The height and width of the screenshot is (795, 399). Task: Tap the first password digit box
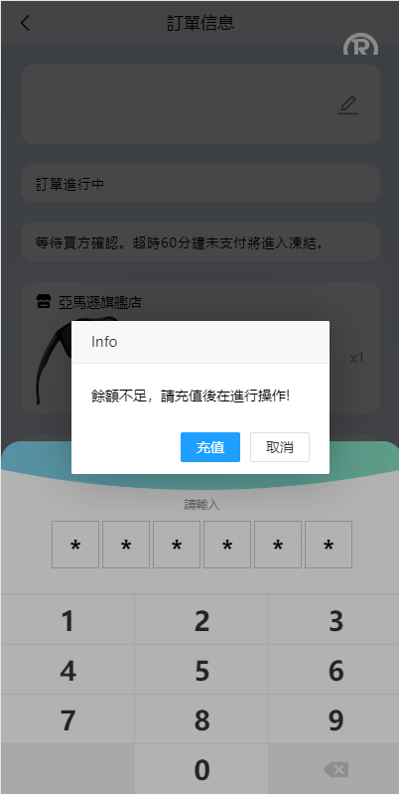point(75,545)
